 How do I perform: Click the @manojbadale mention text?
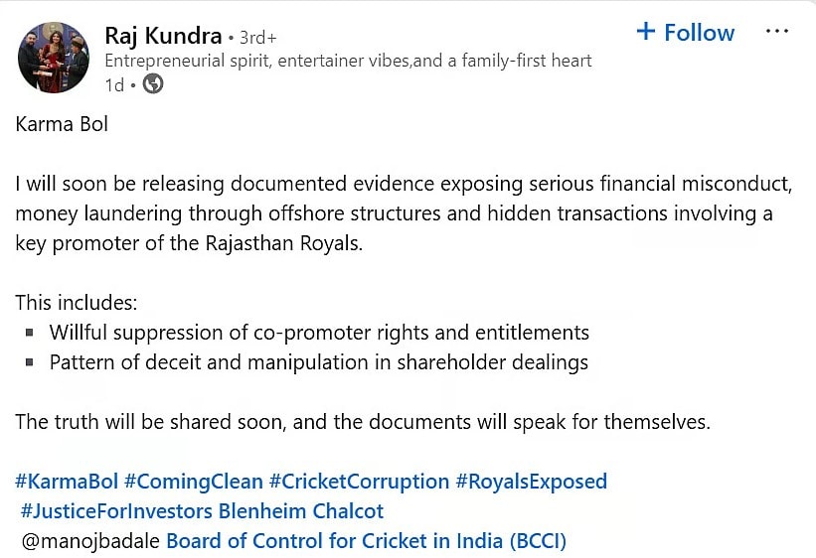[90, 541]
